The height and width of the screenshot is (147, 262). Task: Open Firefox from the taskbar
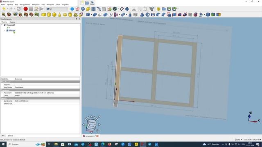coord(109,144)
